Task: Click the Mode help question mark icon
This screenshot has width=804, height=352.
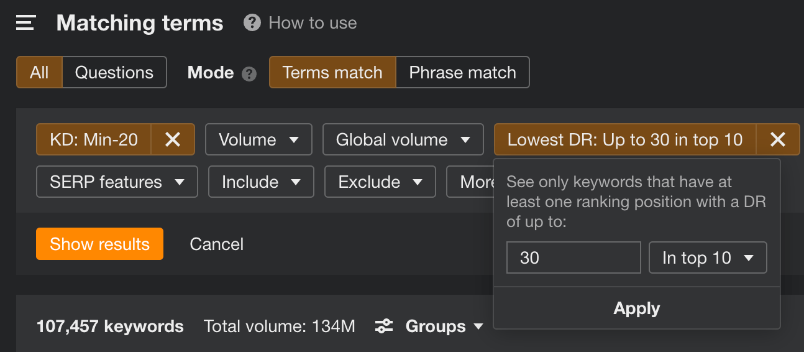Action: point(249,74)
